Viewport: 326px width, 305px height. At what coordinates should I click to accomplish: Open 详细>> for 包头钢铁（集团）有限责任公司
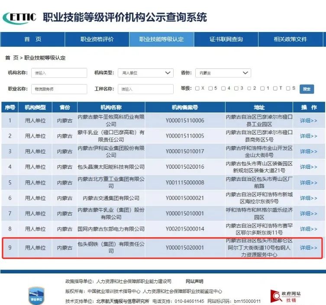coord(309,247)
